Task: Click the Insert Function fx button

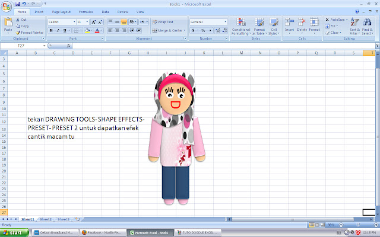Action: [x=69, y=46]
